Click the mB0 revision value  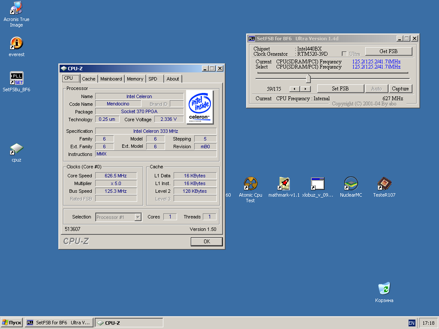tap(205, 147)
